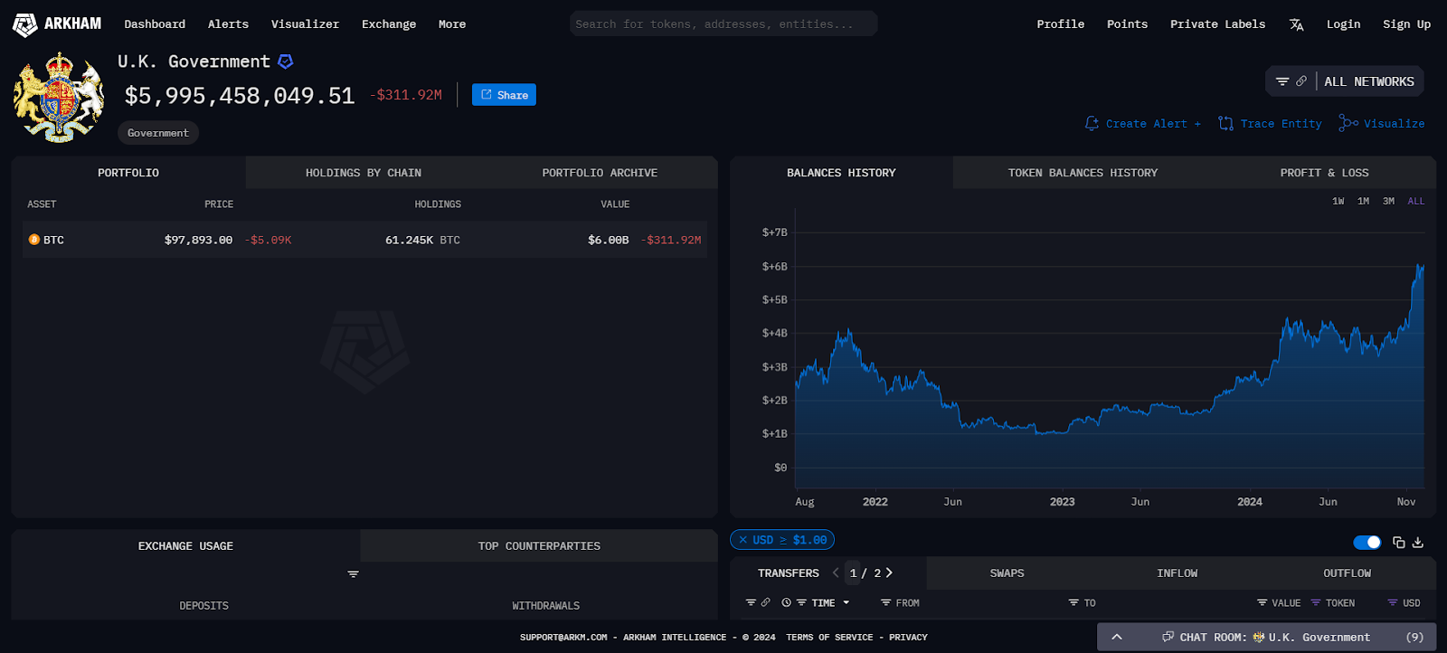Click the chain link icon beside All Networks
This screenshot has width=1447, height=653.
(x=1301, y=81)
